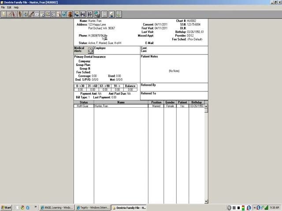Viewport: 282px width, 211px height.
Task: Click the Cont. Care block
Action: (174, 50)
